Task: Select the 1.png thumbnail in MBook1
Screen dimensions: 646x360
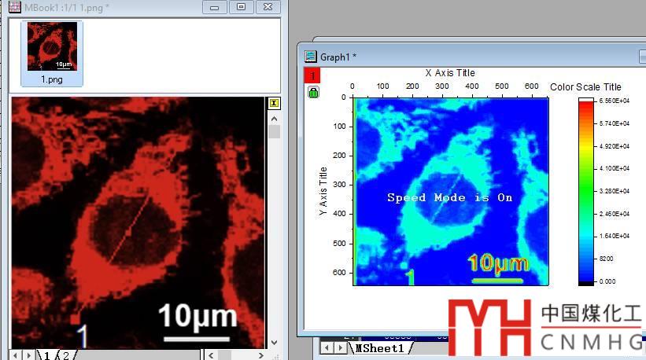Action: pyautogui.click(x=52, y=53)
